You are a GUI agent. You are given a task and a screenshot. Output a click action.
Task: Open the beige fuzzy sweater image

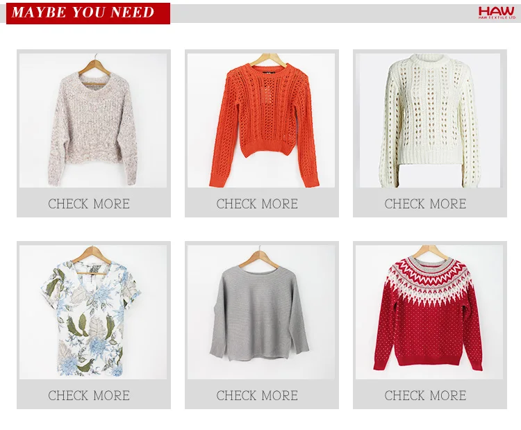(93, 120)
